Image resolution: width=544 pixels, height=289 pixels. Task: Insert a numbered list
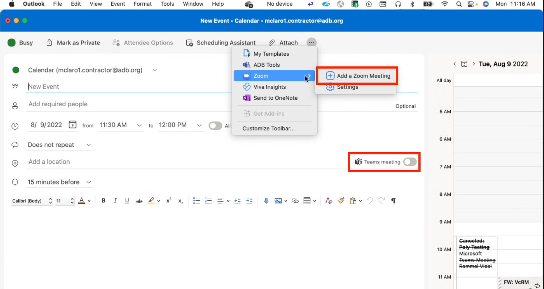tap(208, 201)
